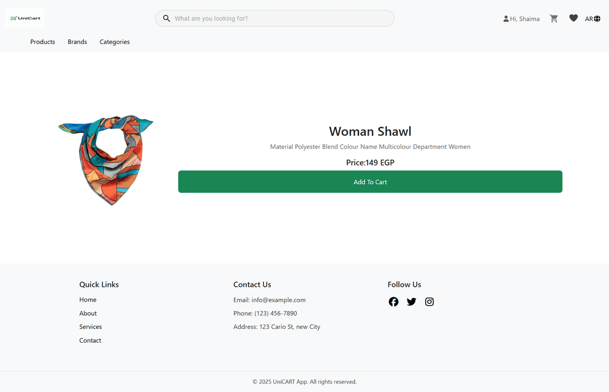Viewport: 609px width, 392px height.
Task: Open the Products menu
Action: tap(43, 42)
